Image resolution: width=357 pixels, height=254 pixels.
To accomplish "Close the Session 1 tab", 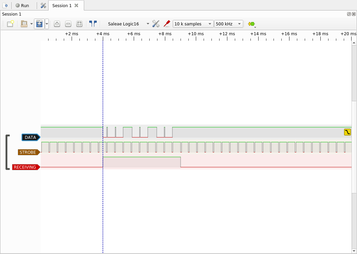I will [76, 5].
